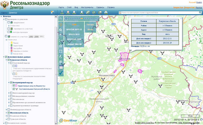Open the Справка menu
Image resolution: width=203 pixels, height=125 pixels.
[111, 8]
